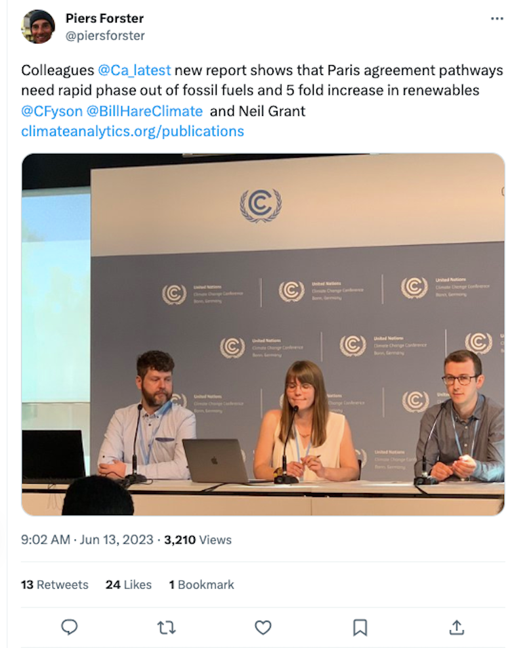Click the @piersforster handle
The image size is (512, 648).
(x=105, y=36)
